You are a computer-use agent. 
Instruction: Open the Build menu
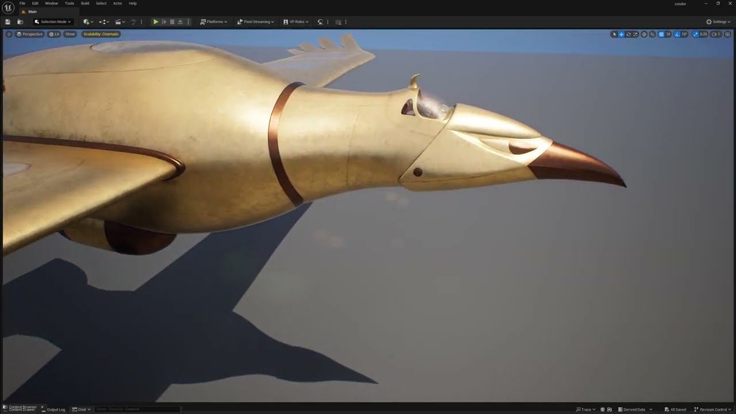(x=85, y=3)
